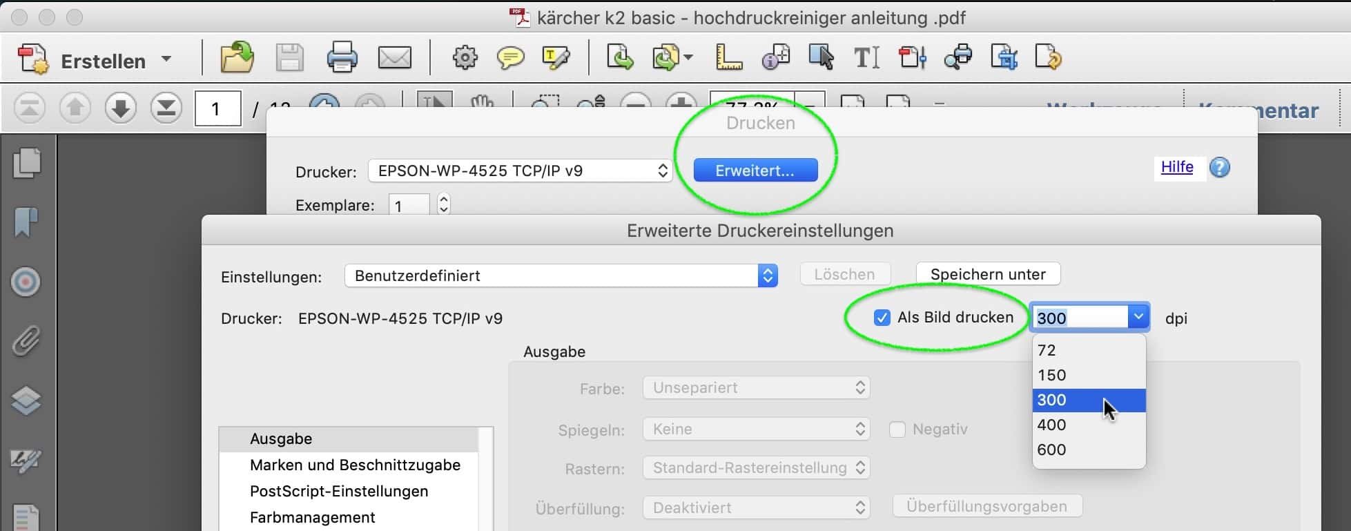The width and height of the screenshot is (1351, 531).
Task: Click the ruler measuring tool icon
Action: 728,58
